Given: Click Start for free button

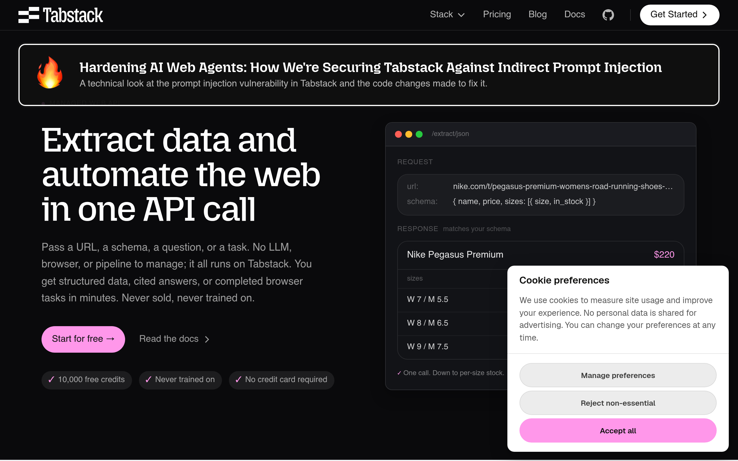Looking at the screenshot, I should pos(83,339).
